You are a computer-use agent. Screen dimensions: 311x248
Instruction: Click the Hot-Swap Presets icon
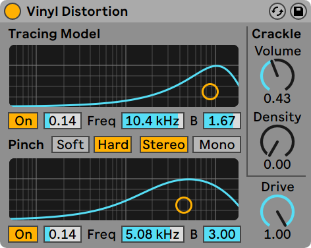click(x=277, y=11)
